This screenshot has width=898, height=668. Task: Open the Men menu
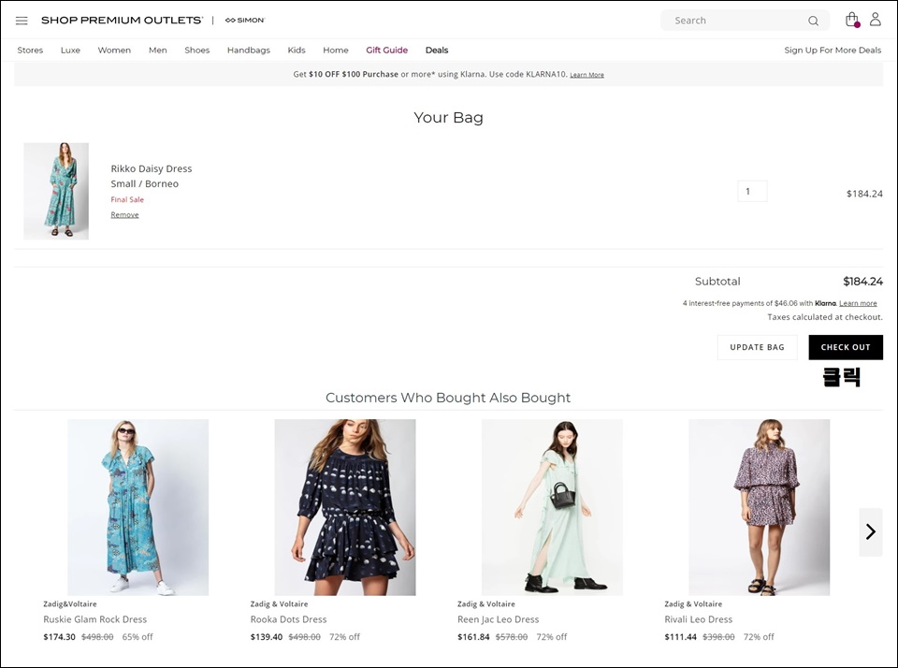pyautogui.click(x=158, y=51)
